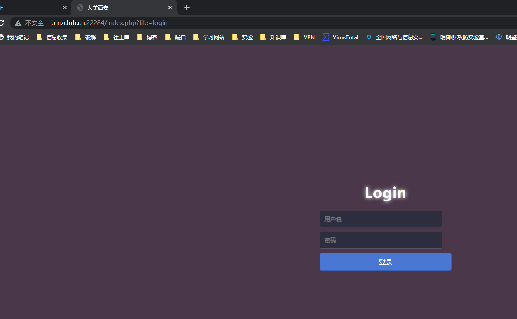Open the 社工库 bookmark folder
517x319 pixels.
(116, 37)
